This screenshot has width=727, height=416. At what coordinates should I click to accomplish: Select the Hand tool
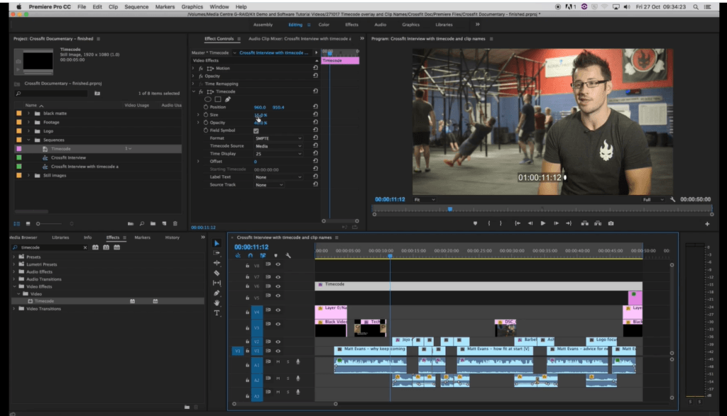point(217,303)
